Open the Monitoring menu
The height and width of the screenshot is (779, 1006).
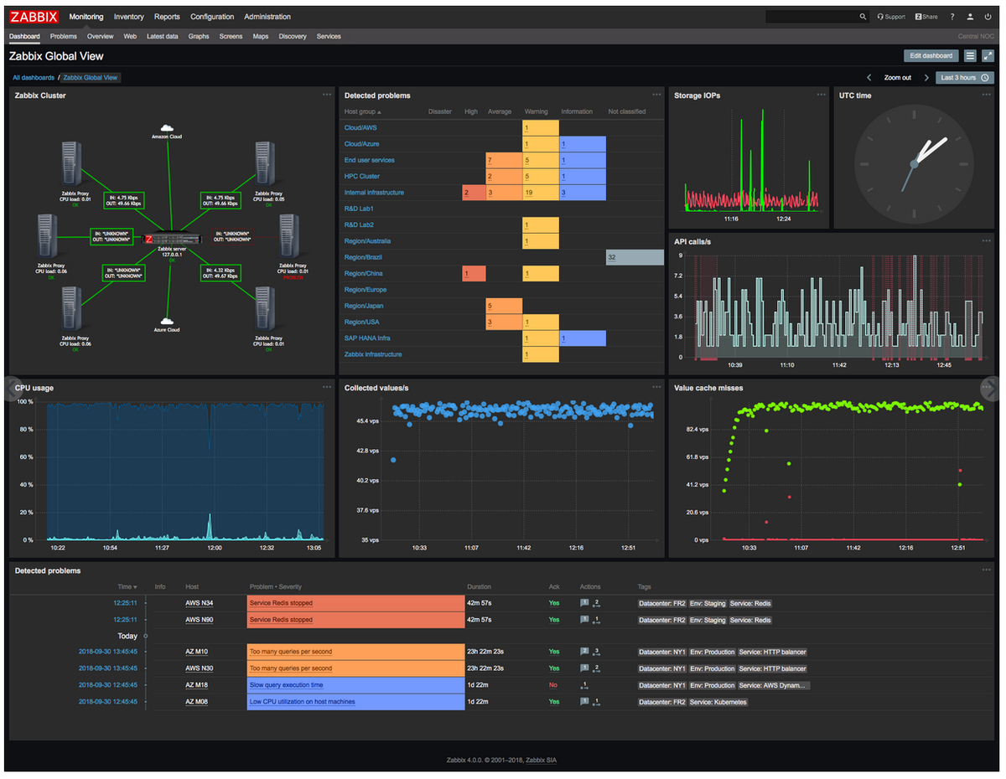tap(86, 17)
